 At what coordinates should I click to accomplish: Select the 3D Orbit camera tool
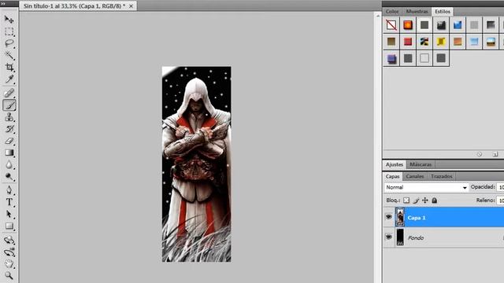[9, 252]
